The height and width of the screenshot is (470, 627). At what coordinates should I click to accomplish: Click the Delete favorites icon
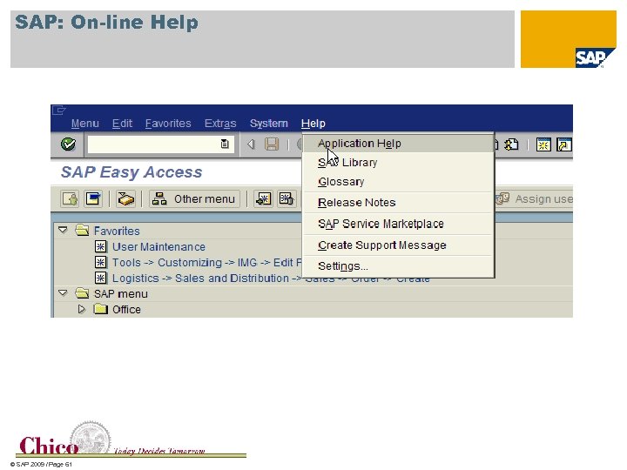pos(287,198)
